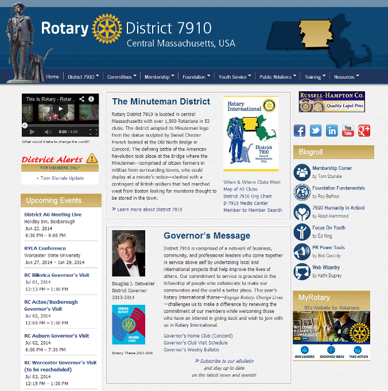Click the PR Power Tools megaphone icon
Image resolution: width=388 pixels, height=391 pixels.
pos(302,251)
